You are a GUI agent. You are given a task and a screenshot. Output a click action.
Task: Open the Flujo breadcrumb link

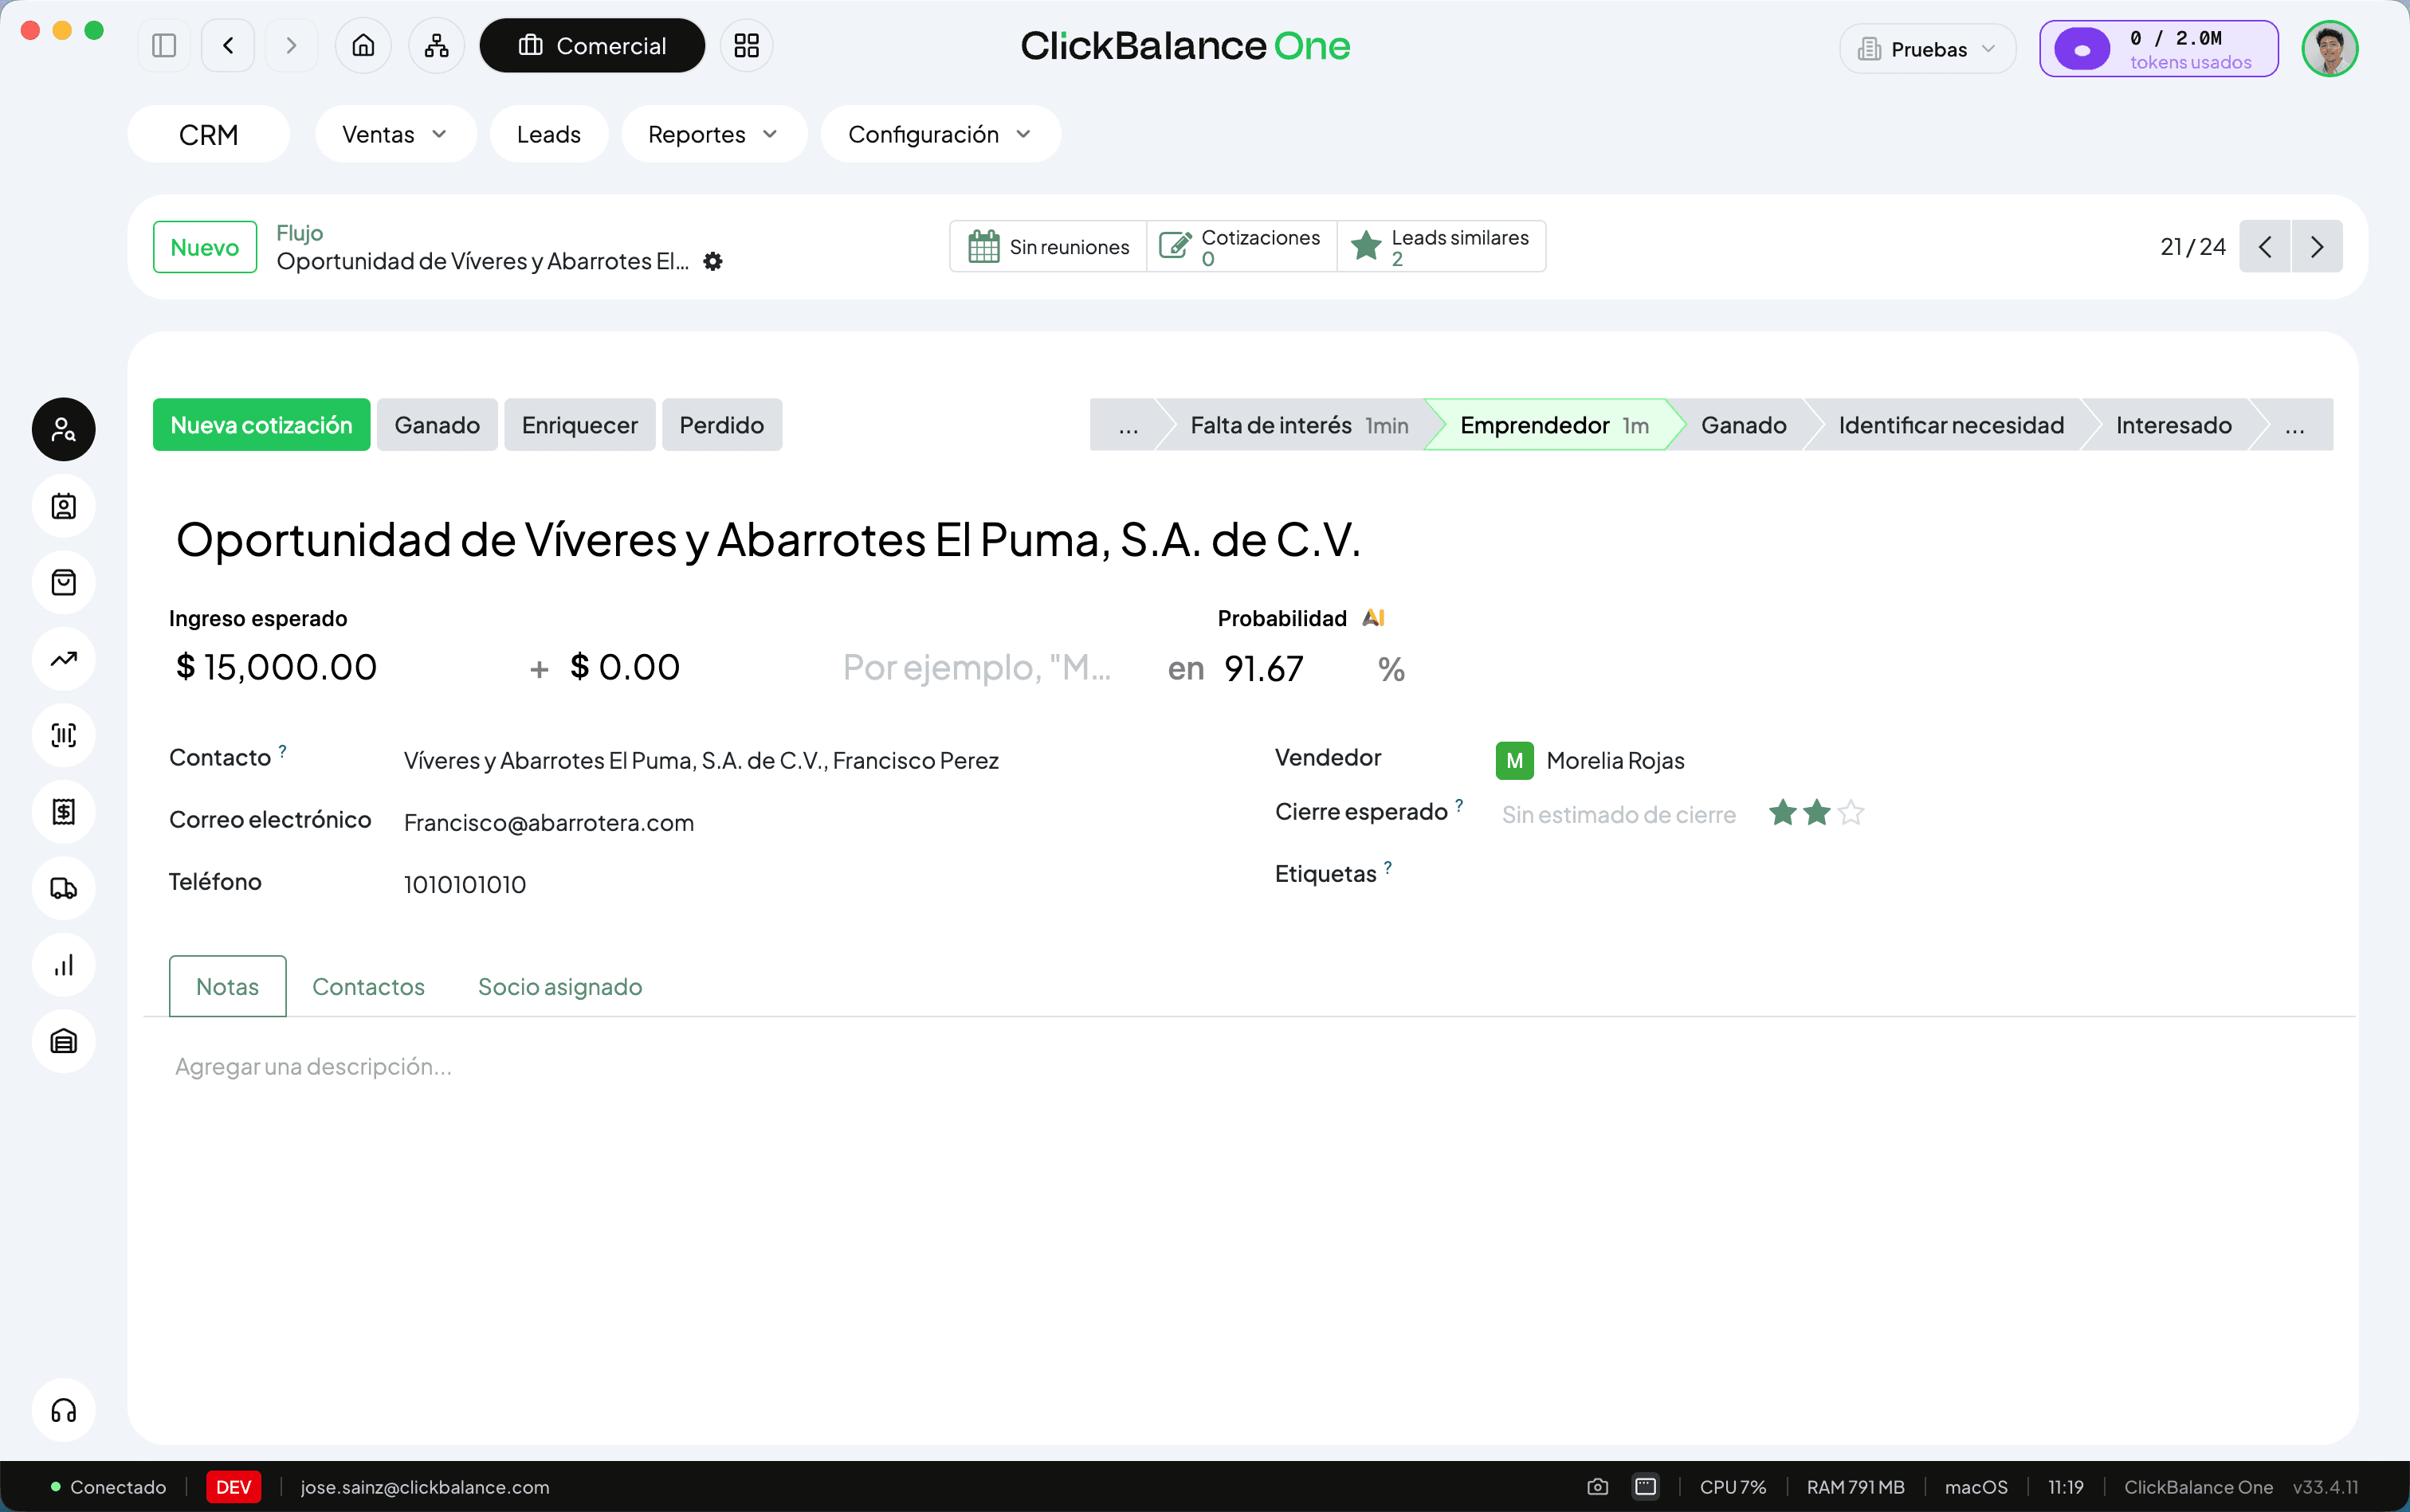click(x=299, y=233)
